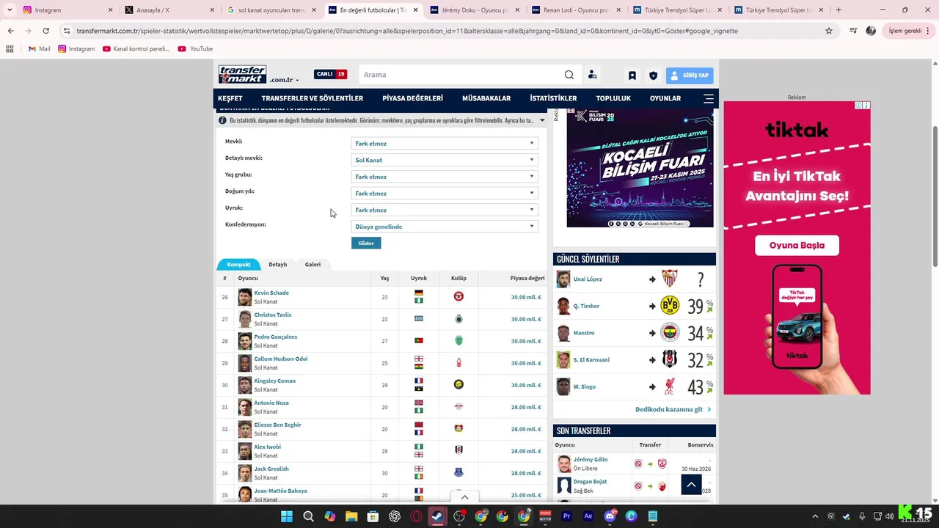Open the detailed person search icon

(592, 75)
